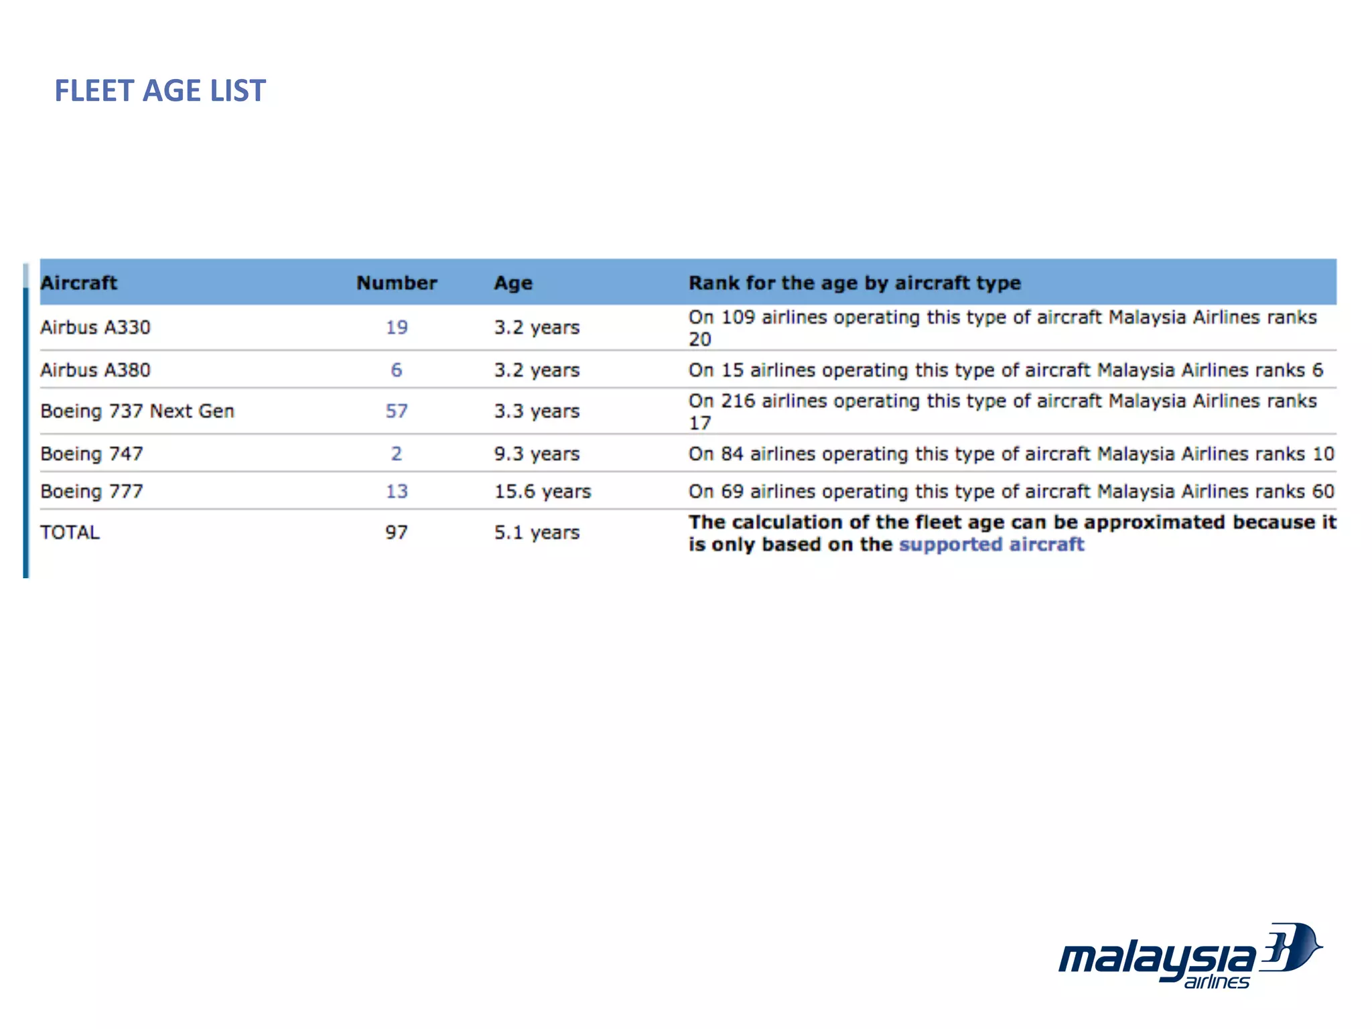Click the bold fleet age calculation note
This screenshot has height=1029, width=1372.
[1012, 533]
